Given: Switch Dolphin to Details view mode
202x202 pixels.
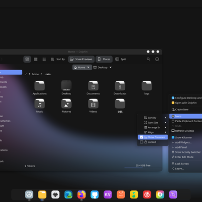Looking at the screenshot, I should pyautogui.click(x=44, y=59).
